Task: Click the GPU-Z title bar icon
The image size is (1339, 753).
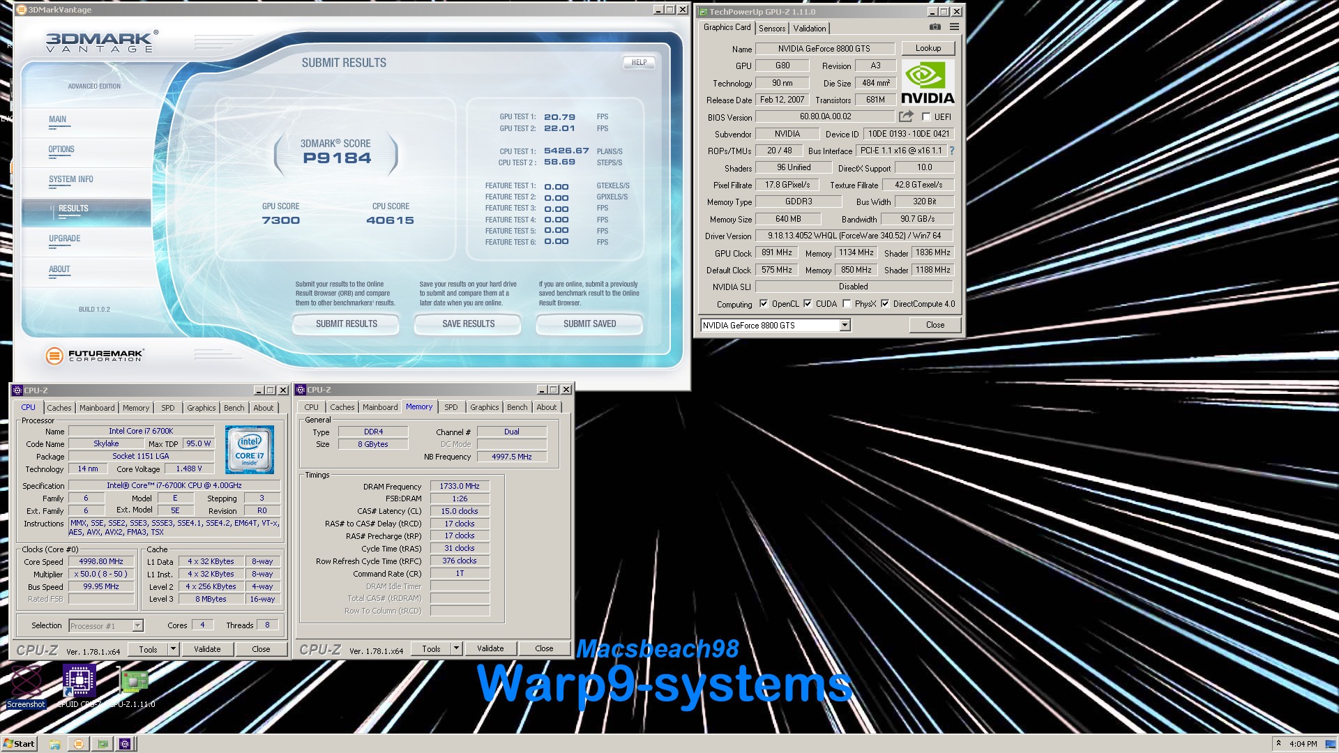Action: click(x=703, y=12)
